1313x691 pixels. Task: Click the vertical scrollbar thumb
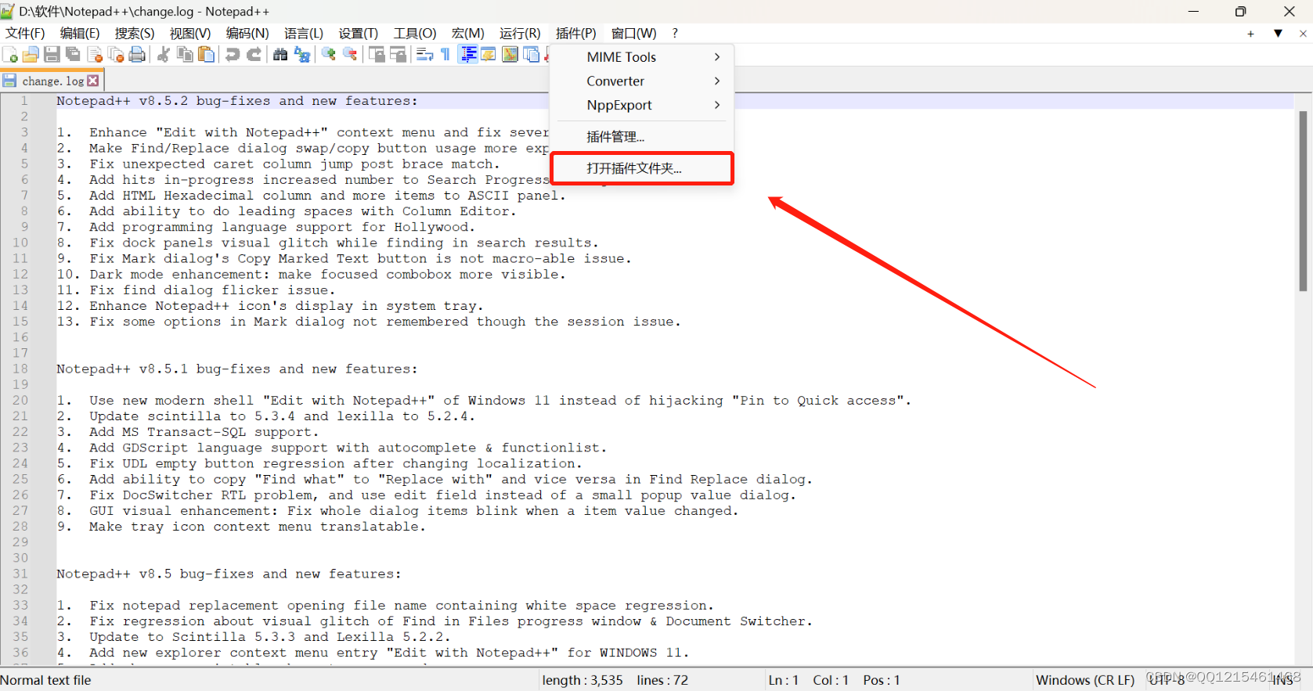point(1304,200)
